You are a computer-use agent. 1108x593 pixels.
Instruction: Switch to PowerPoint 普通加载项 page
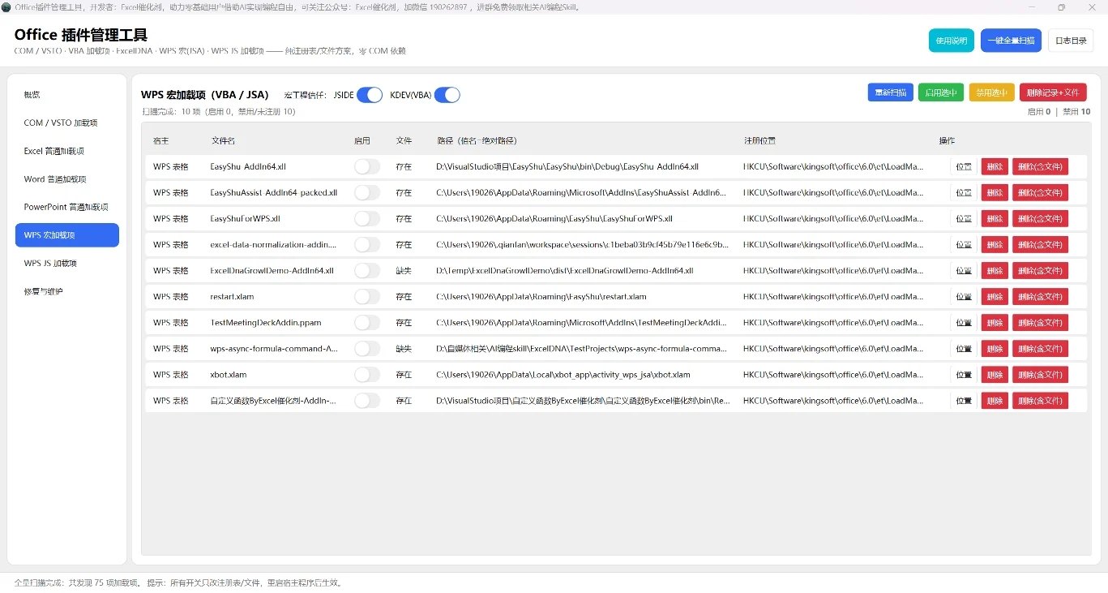(x=67, y=207)
